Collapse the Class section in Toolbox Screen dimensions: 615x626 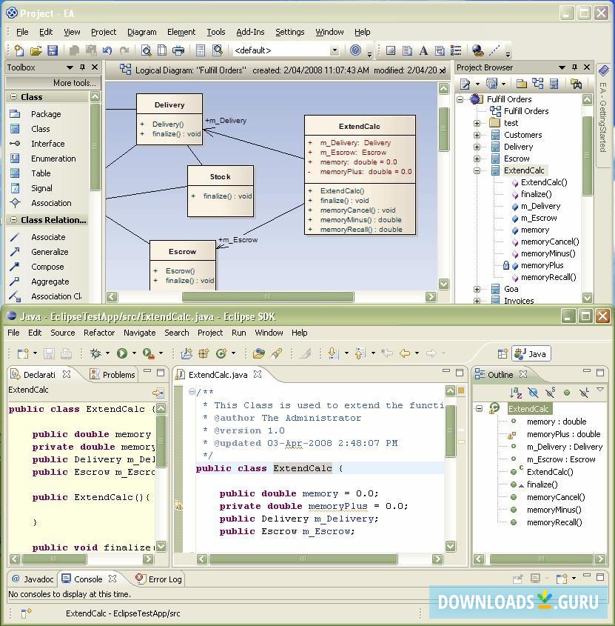click(13, 97)
